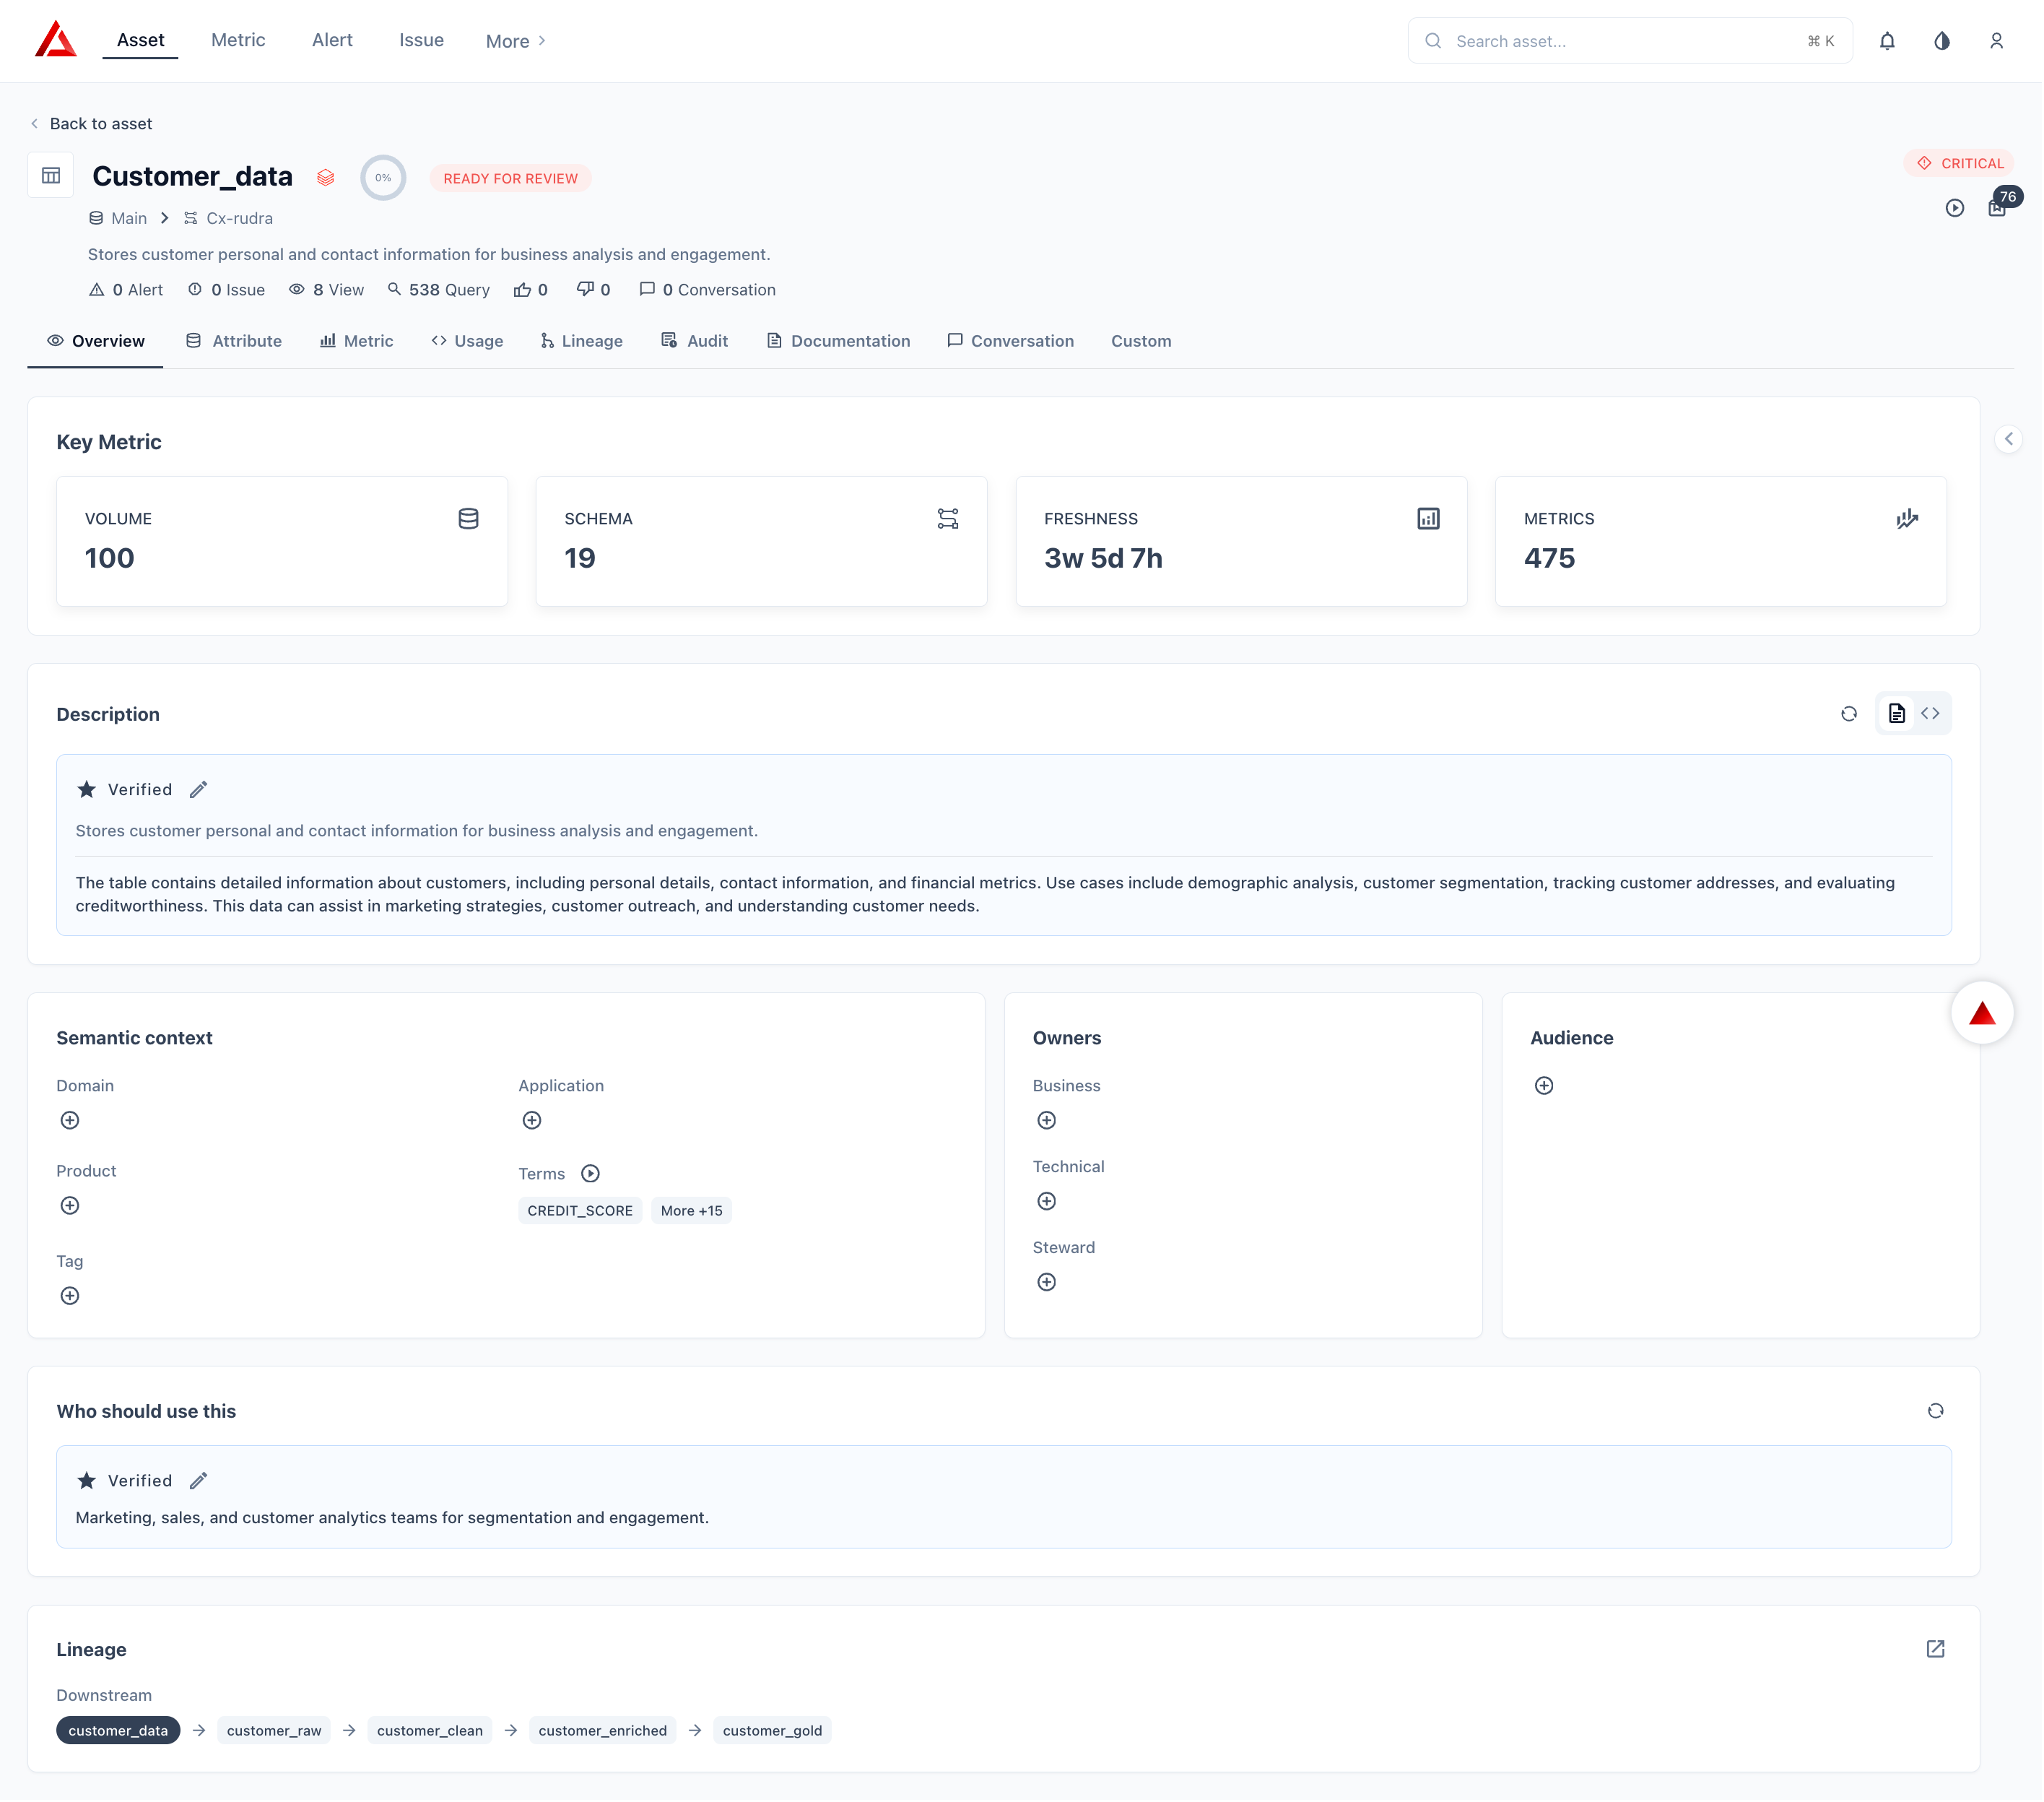
Task: Click the run play icon near CRITICAL
Action: (1955, 208)
